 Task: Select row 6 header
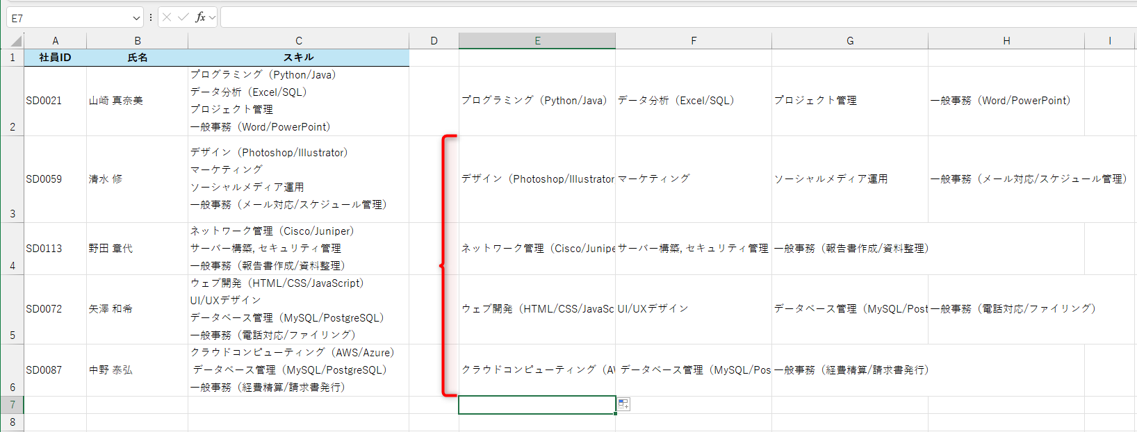(12, 370)
